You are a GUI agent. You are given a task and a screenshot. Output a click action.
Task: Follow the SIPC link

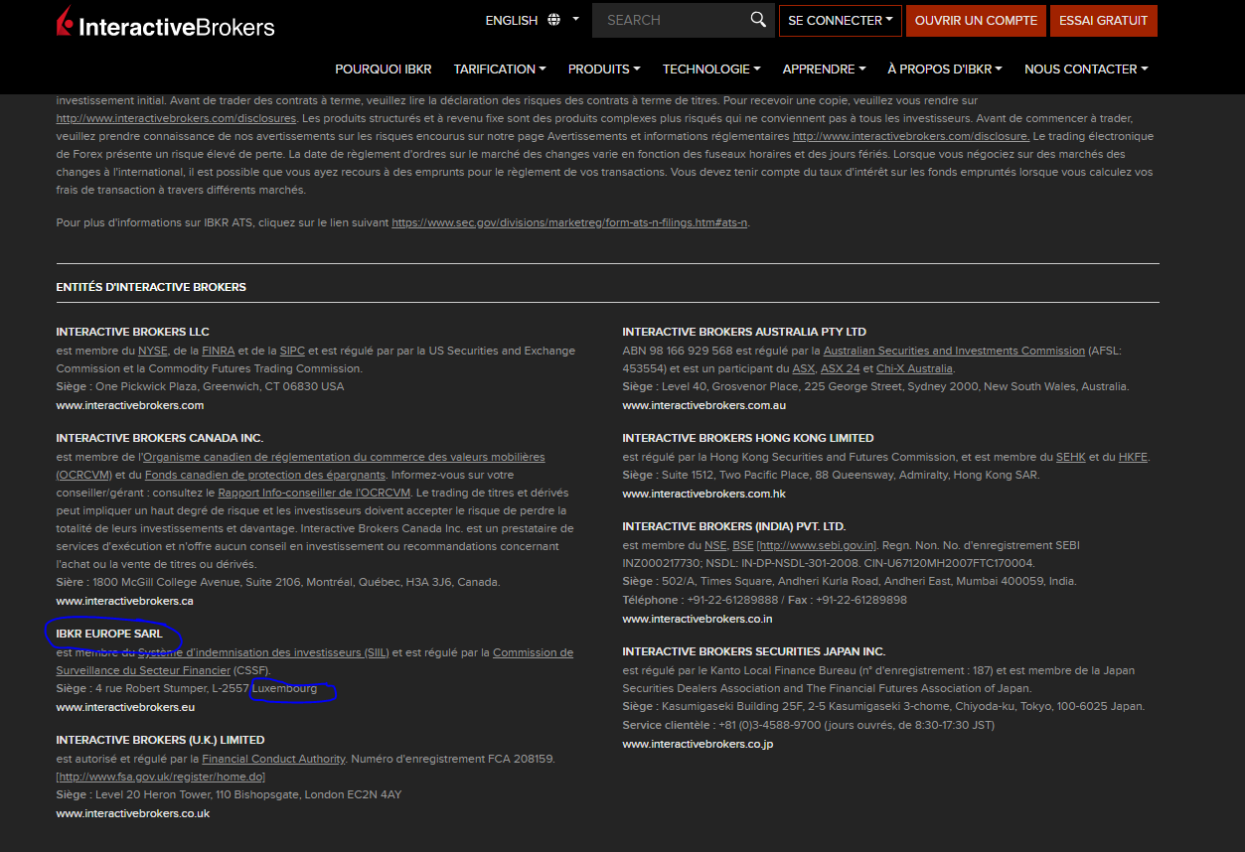pyautogui.click(x=292, y=351)
